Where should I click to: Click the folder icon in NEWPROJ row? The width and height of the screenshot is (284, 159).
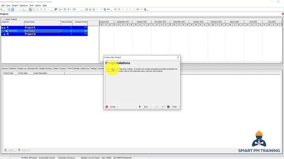tap(7, 31)
